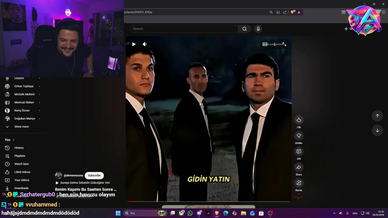Click the YouTube search field
The width and height of the screenshot is (388, 218).
tap(184, 29)
